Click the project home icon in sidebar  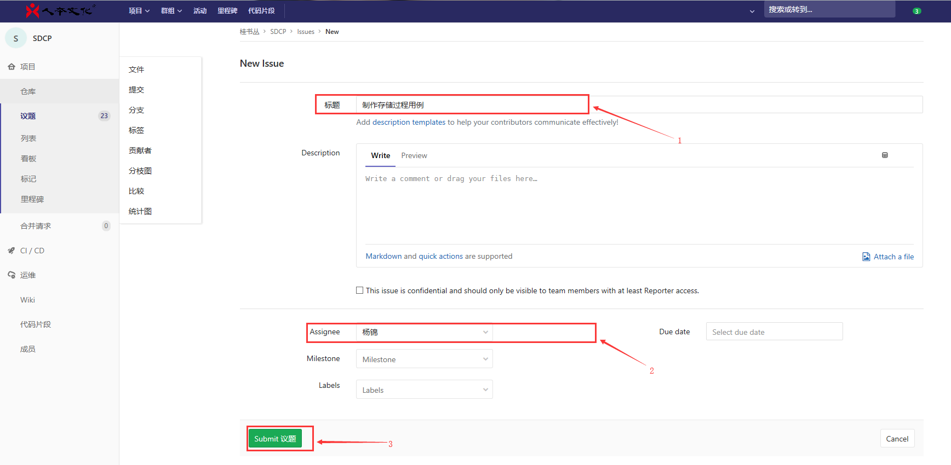pos(12,67)
